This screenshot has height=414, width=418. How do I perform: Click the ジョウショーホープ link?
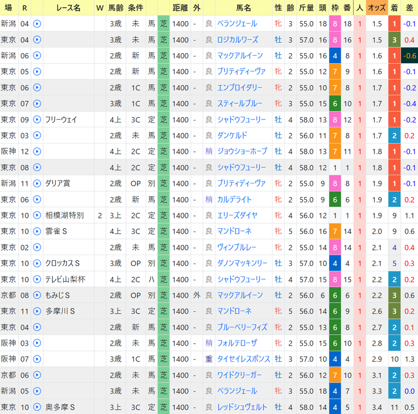242,151
